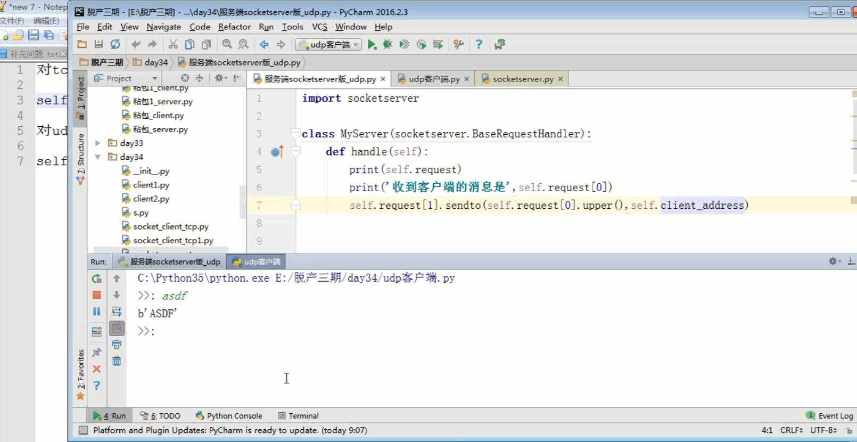
Task: Click the Replace icon in toolbar
Action: click(x=243, y=44)
